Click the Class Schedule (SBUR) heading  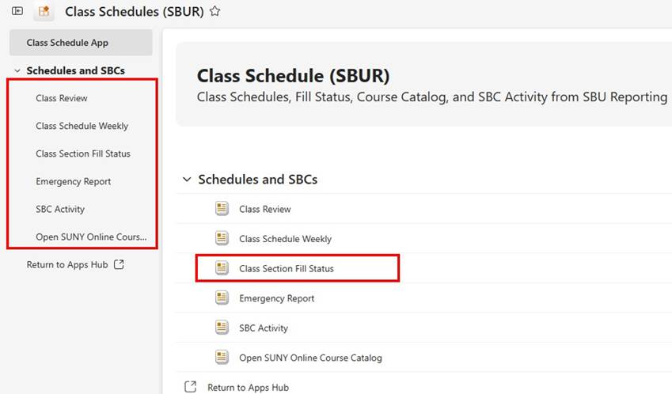(293, 76)
